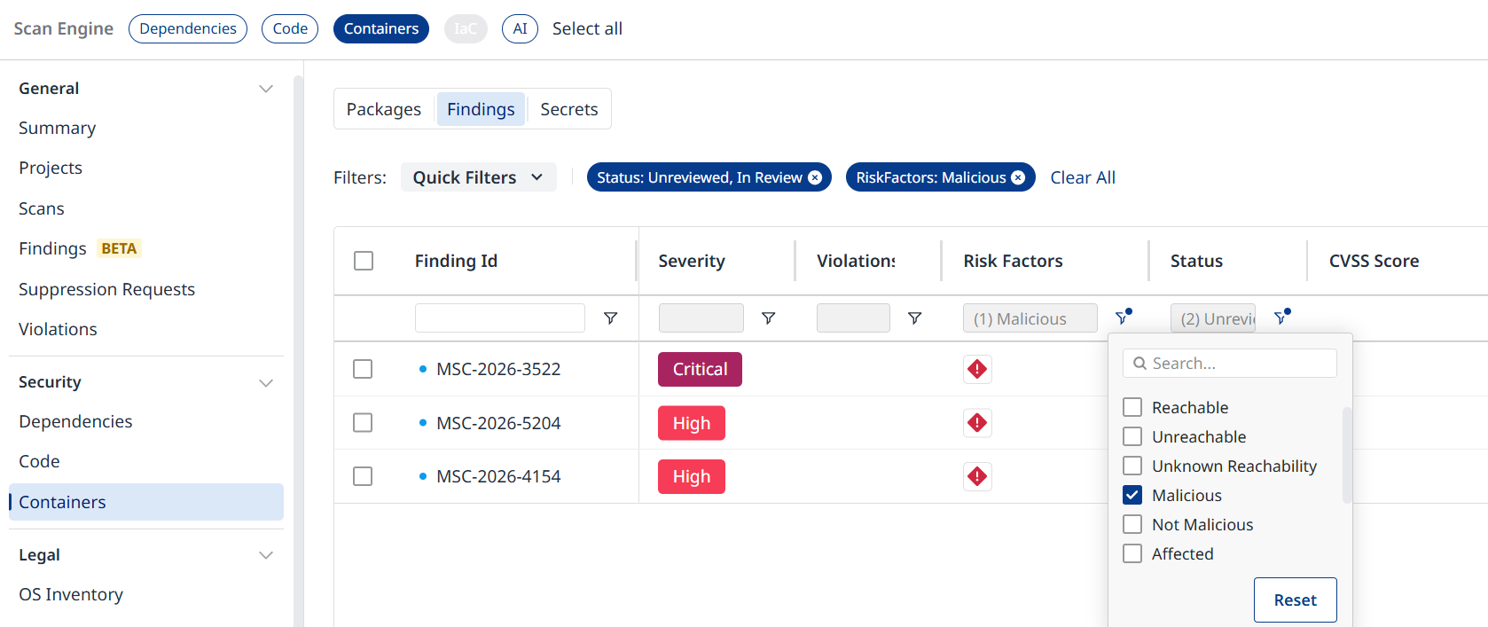This screenshot has height=627, width=1488.
Task: Open the Severity column filter icon
Action: pyautogui.click(x=768, y=318)
